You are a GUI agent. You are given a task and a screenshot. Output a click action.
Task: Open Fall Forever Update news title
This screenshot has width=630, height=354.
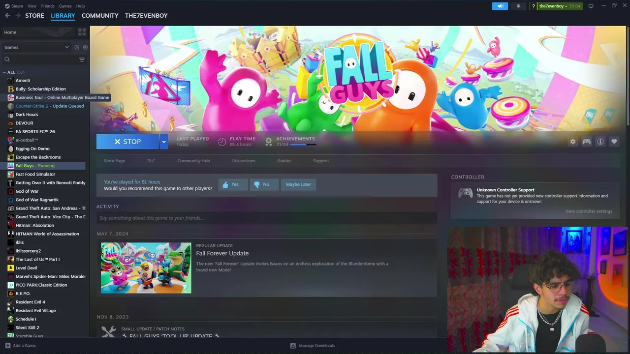(222, 253)
